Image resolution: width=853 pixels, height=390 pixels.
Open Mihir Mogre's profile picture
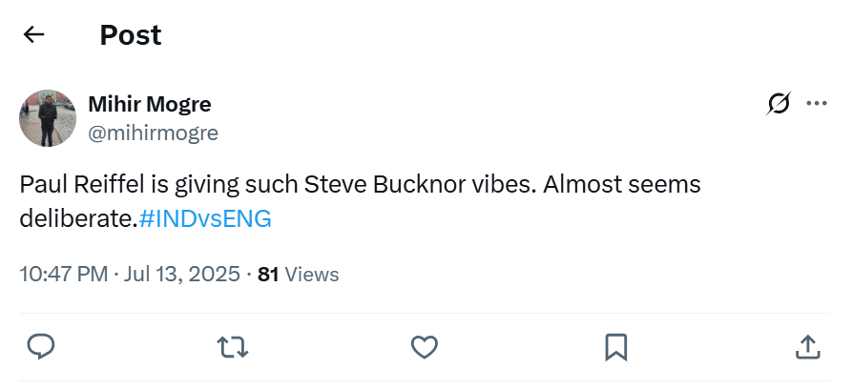click(x=48, y=118)
